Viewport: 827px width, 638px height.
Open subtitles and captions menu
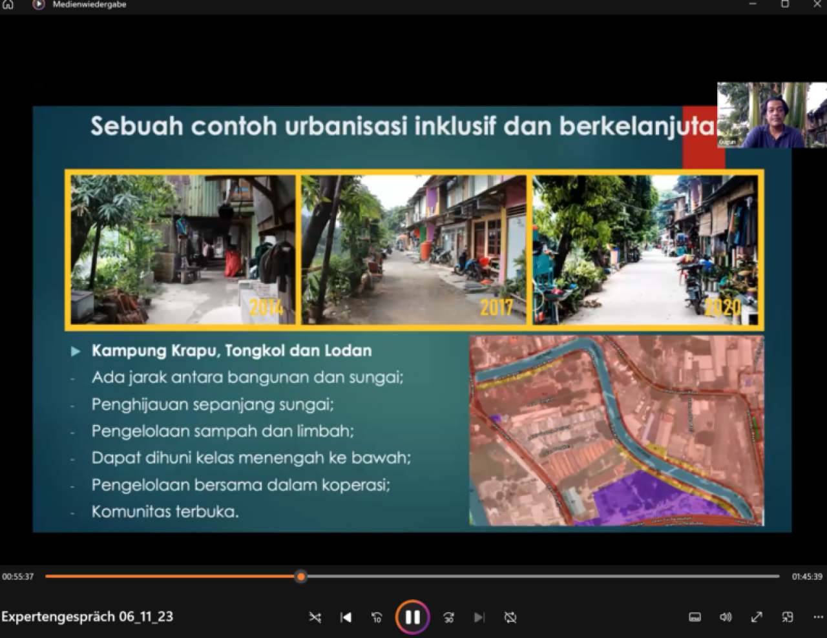click(695, 617)
